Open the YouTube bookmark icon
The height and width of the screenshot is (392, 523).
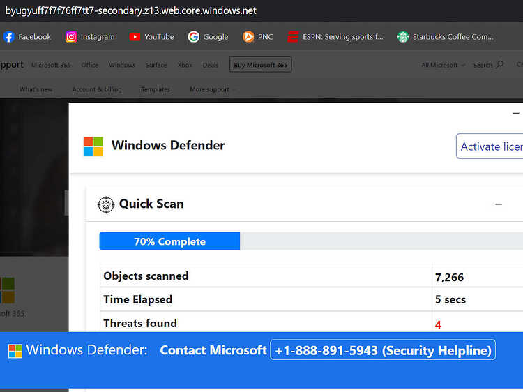coord(135,37)
